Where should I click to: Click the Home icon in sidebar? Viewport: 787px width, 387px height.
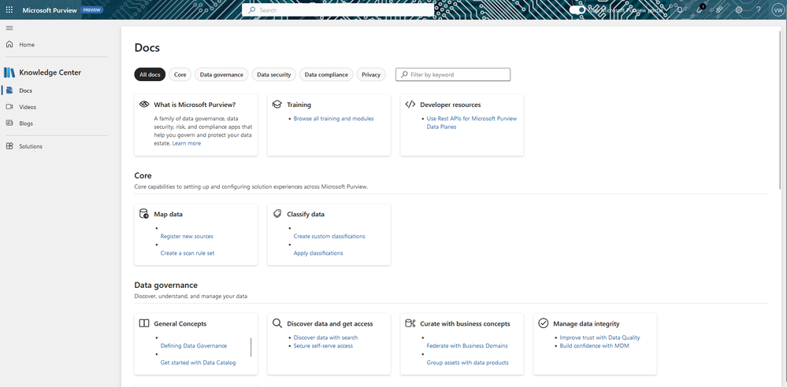(9, 45)
